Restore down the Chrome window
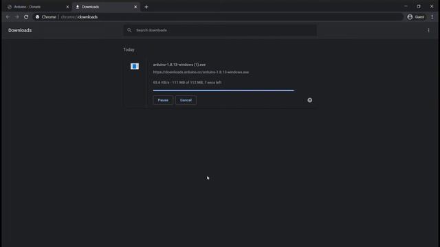 [419, 6]
